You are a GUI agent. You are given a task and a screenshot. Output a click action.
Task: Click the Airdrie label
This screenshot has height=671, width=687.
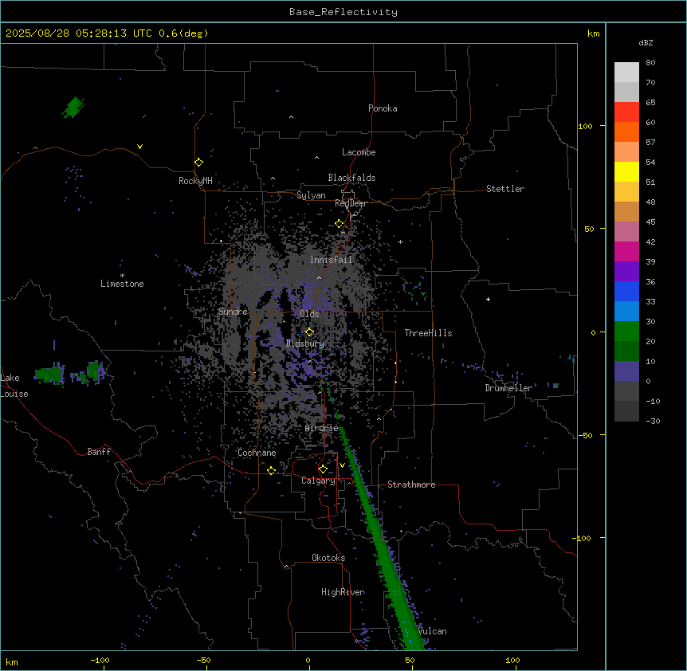pos(322,428)
